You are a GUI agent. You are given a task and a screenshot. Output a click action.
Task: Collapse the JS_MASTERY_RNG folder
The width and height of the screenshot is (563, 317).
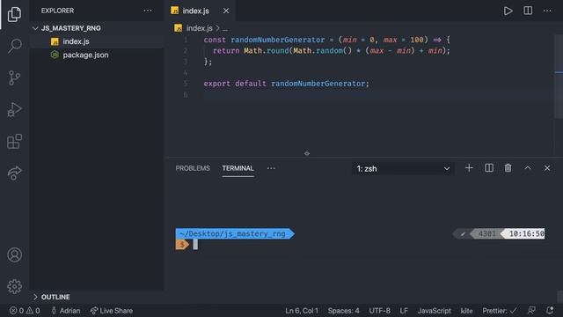pos(96,28)
